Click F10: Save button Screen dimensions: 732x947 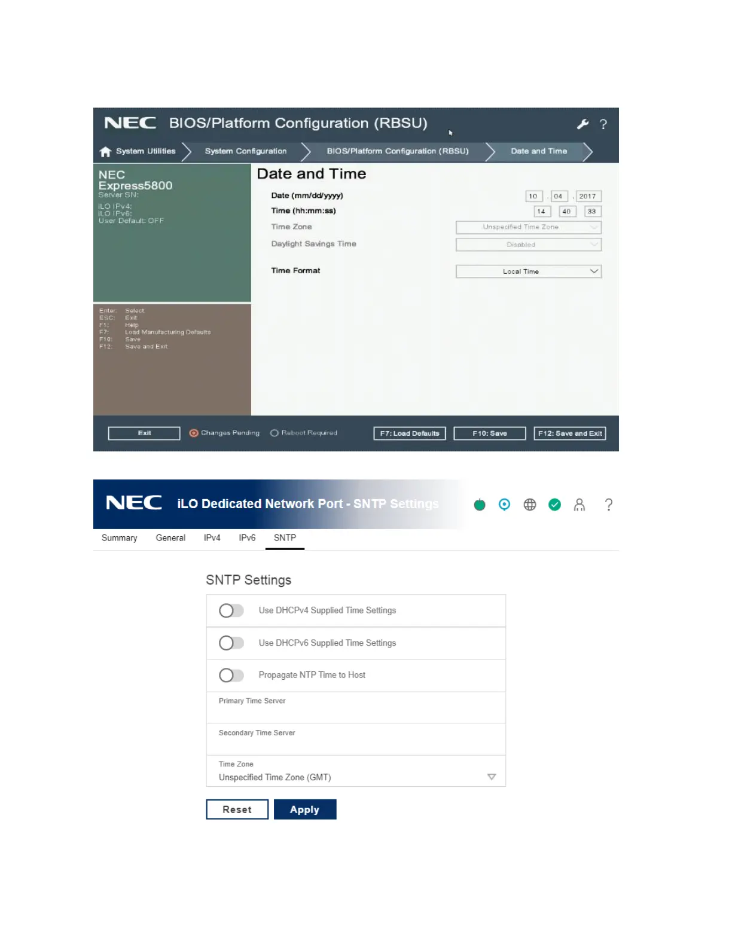pos(490,433)
